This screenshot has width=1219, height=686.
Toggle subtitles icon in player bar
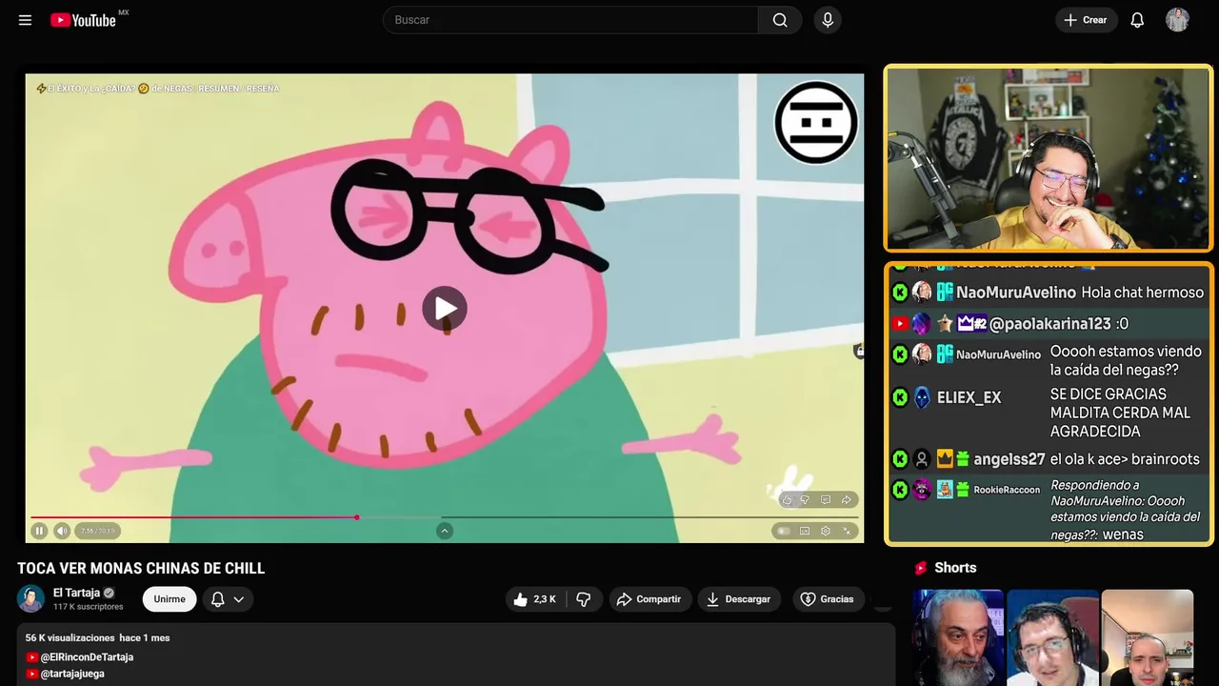(x=805, y=531)
